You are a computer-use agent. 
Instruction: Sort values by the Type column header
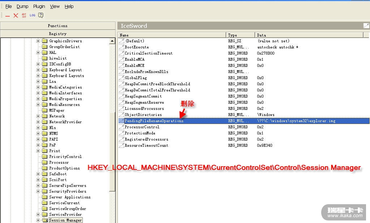[241, 35]
